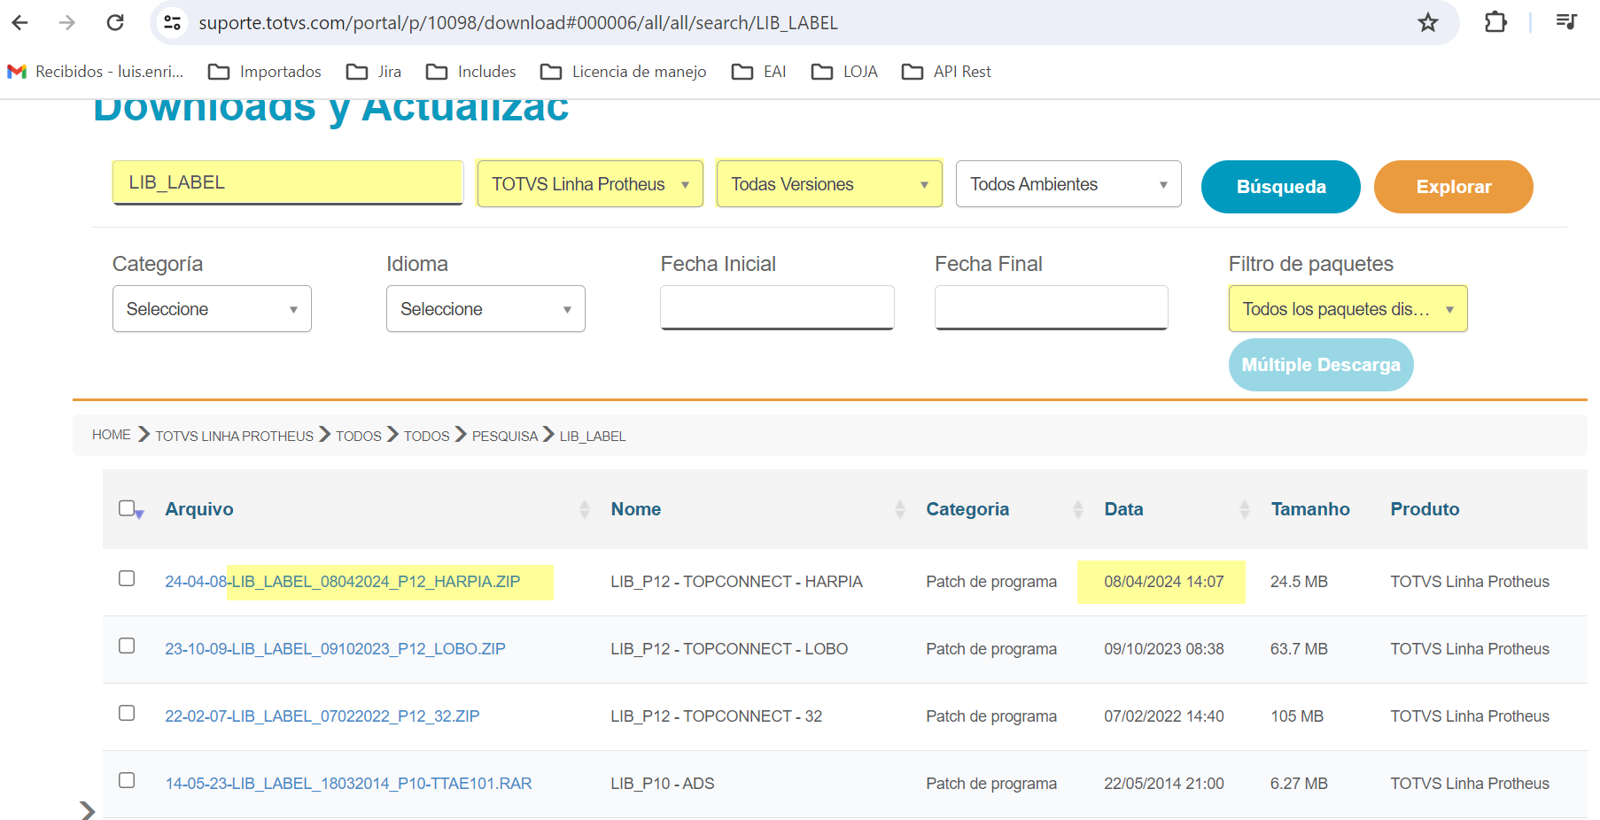Open the browser extensions puzzle icon
The height and width of the screenshot is (820, 1600).
pyautogui.click(x=1495, y=22)
